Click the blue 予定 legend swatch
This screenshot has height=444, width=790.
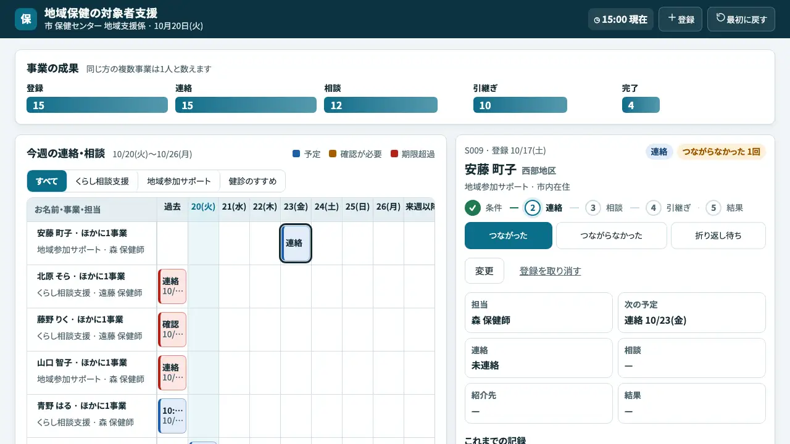pyautogui.click(x=296, y=154)
